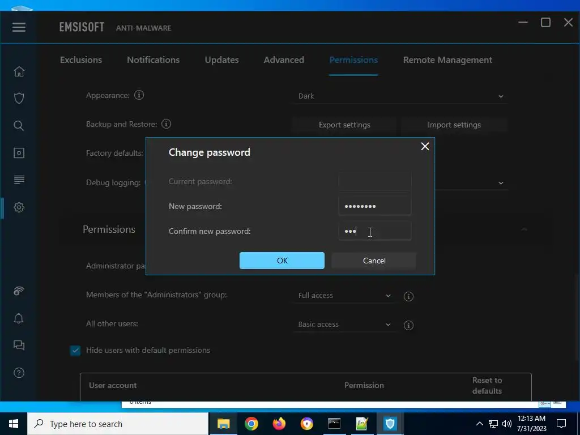Open the taskbar clock and date
Viewport: 580px width, 435px height.
point(531,424)
